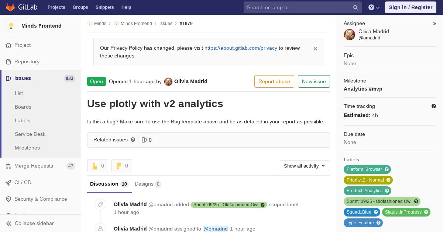Click help icon on Squad::Blue label
443x232 pixels.
pos(376,212)
